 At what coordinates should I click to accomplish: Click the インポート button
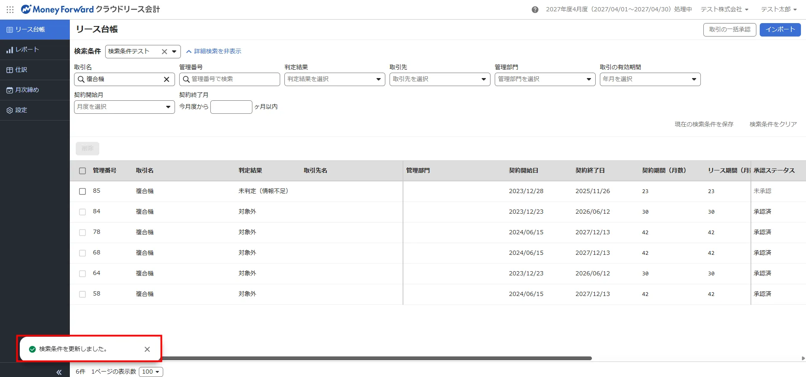(780, 30)
